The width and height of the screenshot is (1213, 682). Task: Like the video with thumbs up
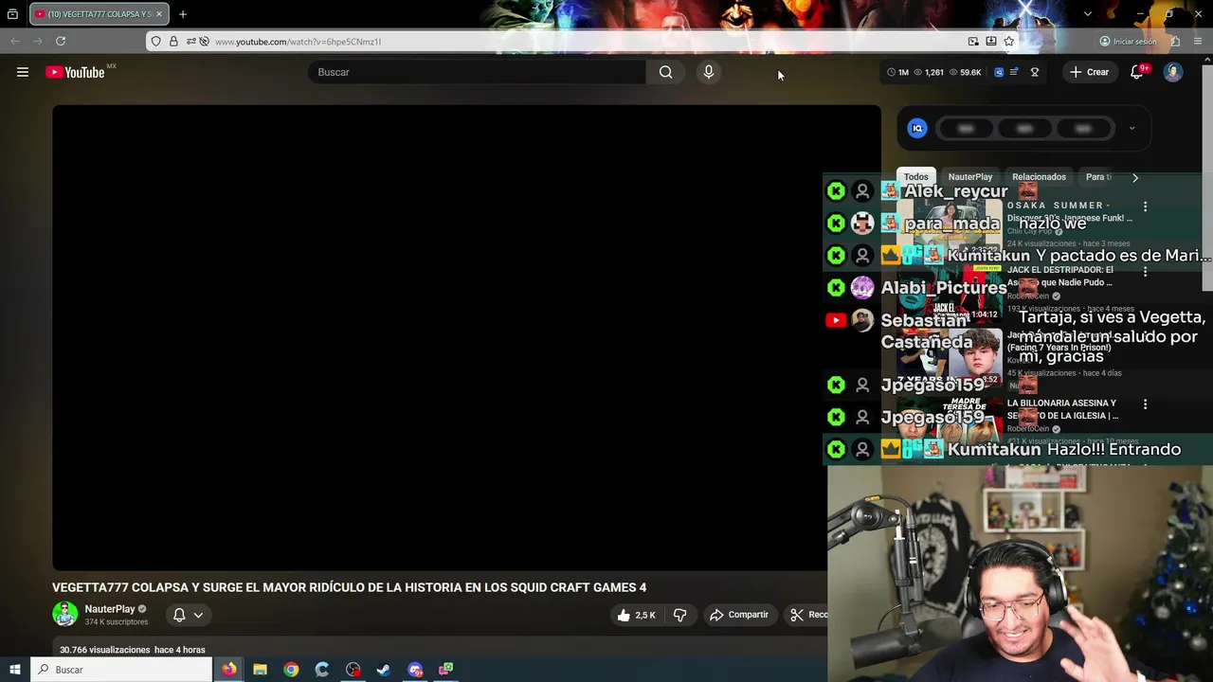pyautogui.click(x=636, y=615)
